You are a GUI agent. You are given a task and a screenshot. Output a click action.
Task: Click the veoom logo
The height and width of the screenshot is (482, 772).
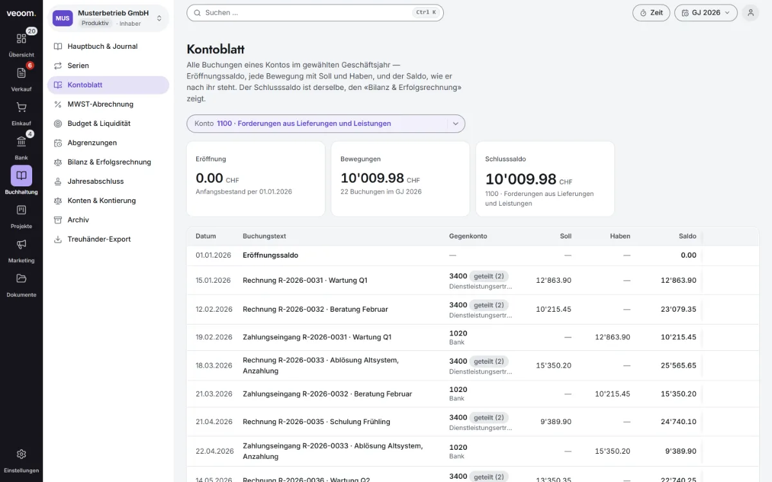21,13
